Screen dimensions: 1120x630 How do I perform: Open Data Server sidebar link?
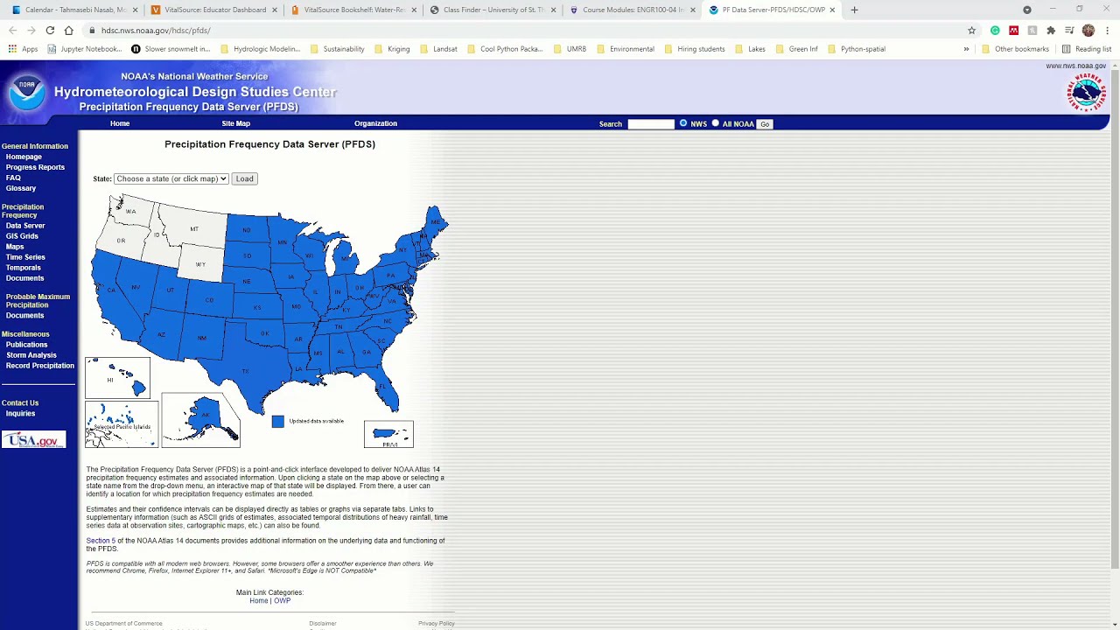(x=25, y=226)
